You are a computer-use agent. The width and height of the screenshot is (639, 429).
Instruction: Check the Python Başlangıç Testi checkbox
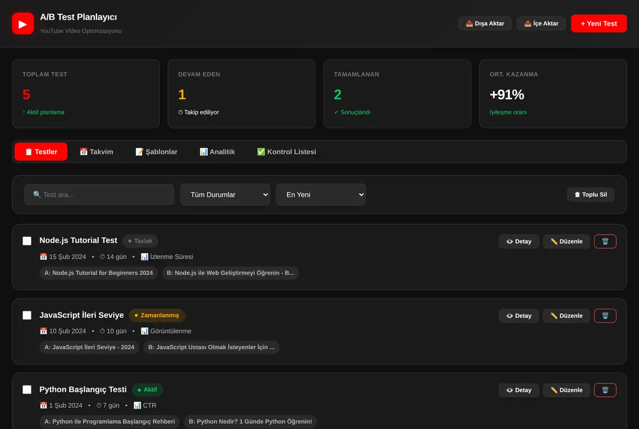tap(27, 390)
